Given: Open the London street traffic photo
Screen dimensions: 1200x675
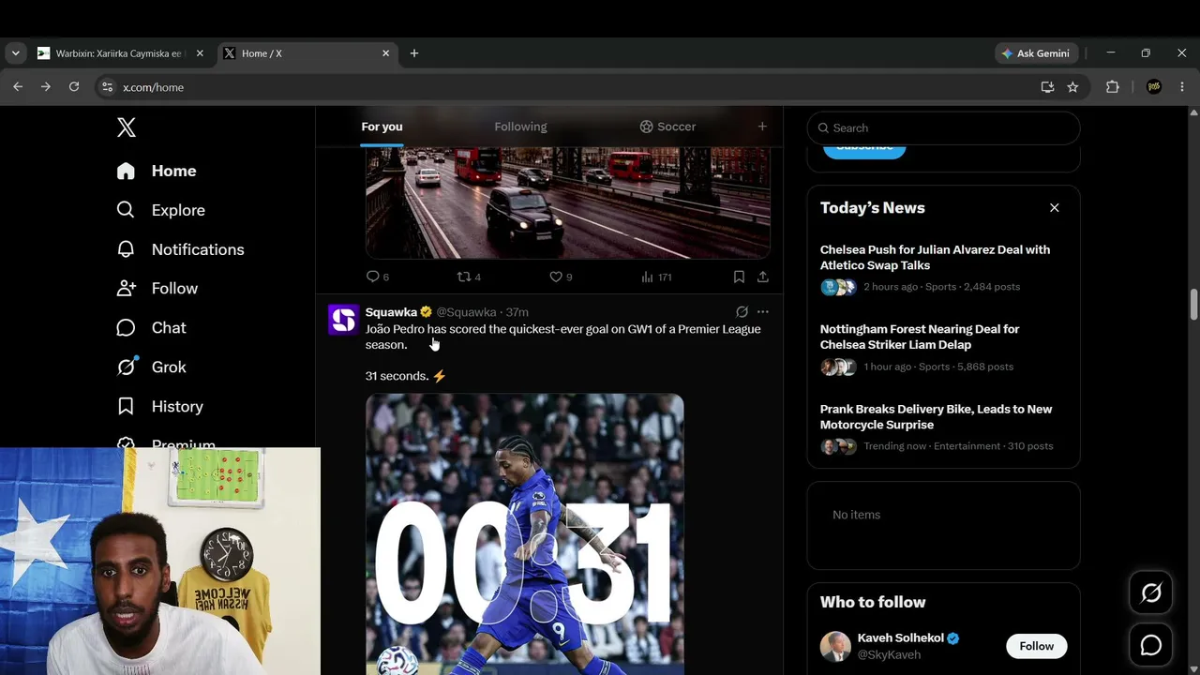Looking at the screenshot, I should click(568, 202).
